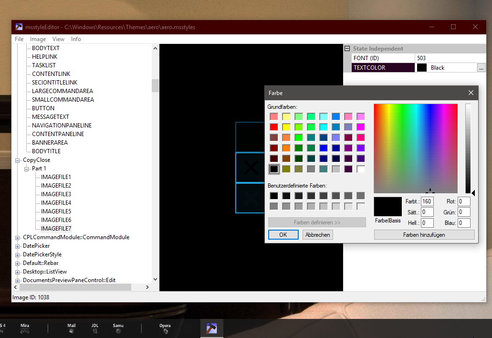Click the Mira taskbar shortcut

(x=25, y=328)
